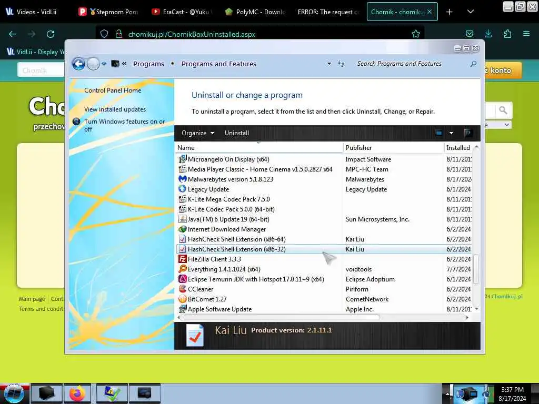Expand the view options dropdown arrow

click(x=451, y=133)
